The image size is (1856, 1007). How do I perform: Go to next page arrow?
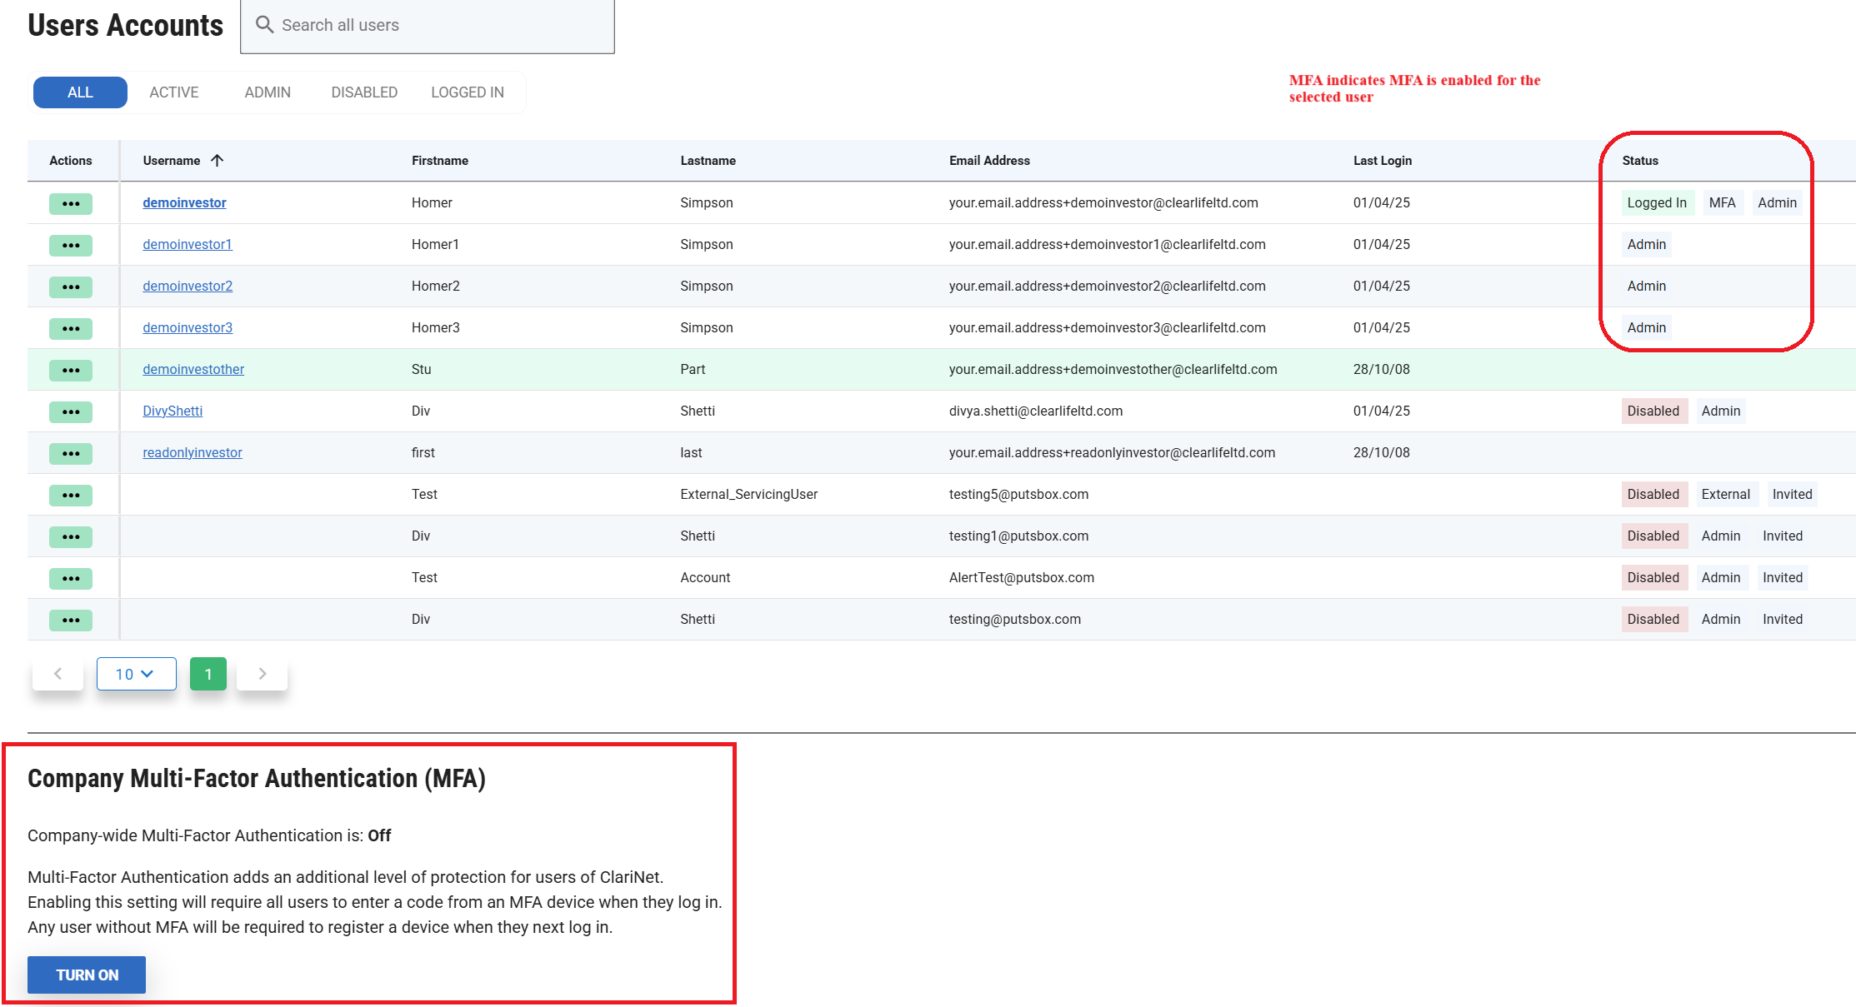click(x=263, y=674)
